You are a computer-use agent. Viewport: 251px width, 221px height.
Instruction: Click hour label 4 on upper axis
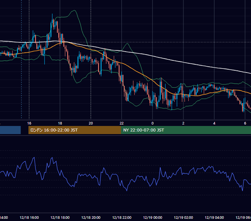click(214, 123)
